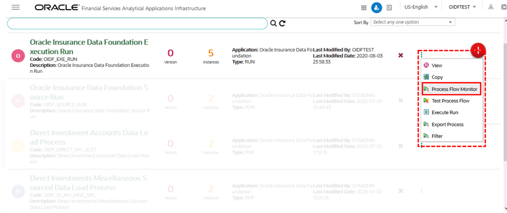This screenshot has height=213, width=507.
Task: Click the pink O avatar for Execution Run
Action: (18, 56)
